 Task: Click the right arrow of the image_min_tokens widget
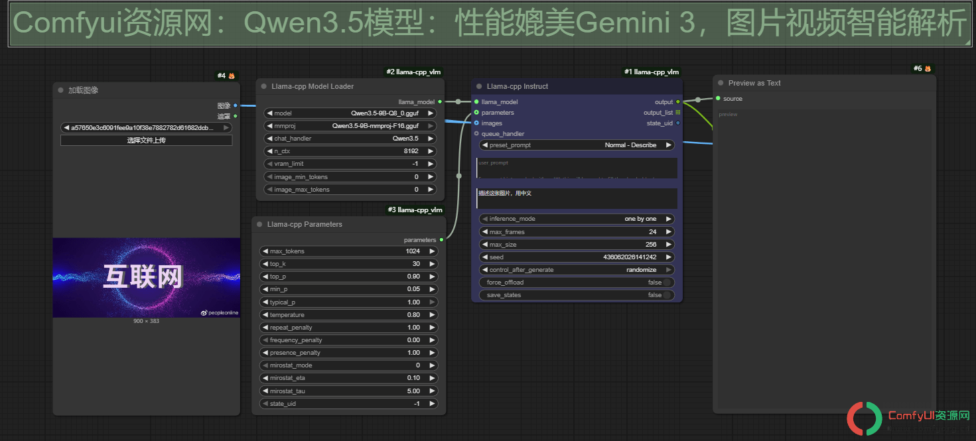[431, 177]
